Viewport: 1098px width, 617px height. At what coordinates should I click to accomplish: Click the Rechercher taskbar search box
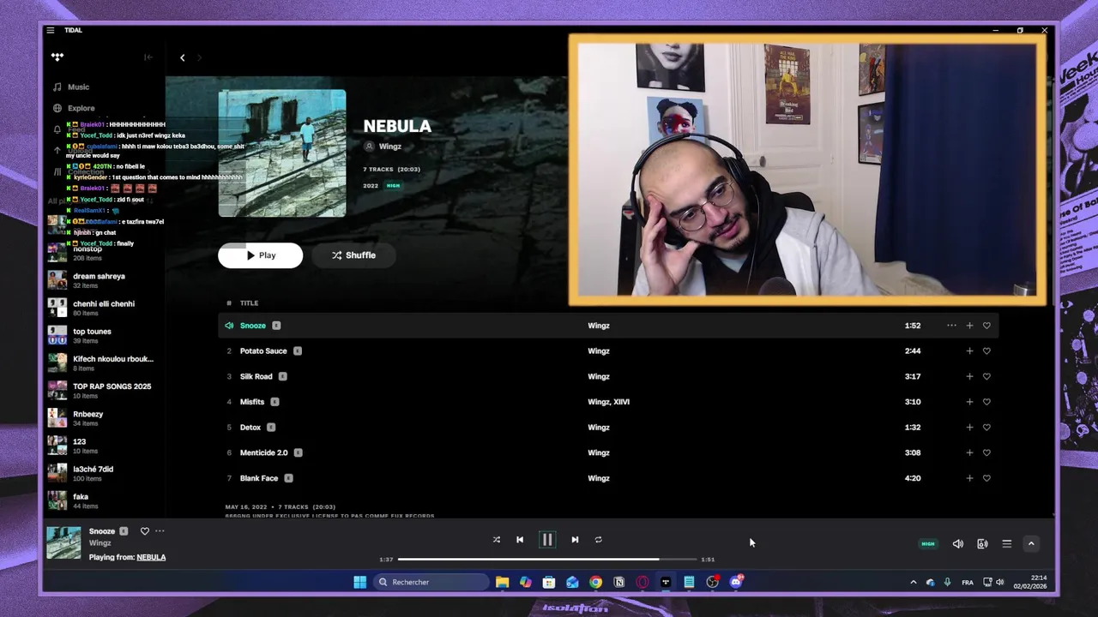click(x=431, y=582)
